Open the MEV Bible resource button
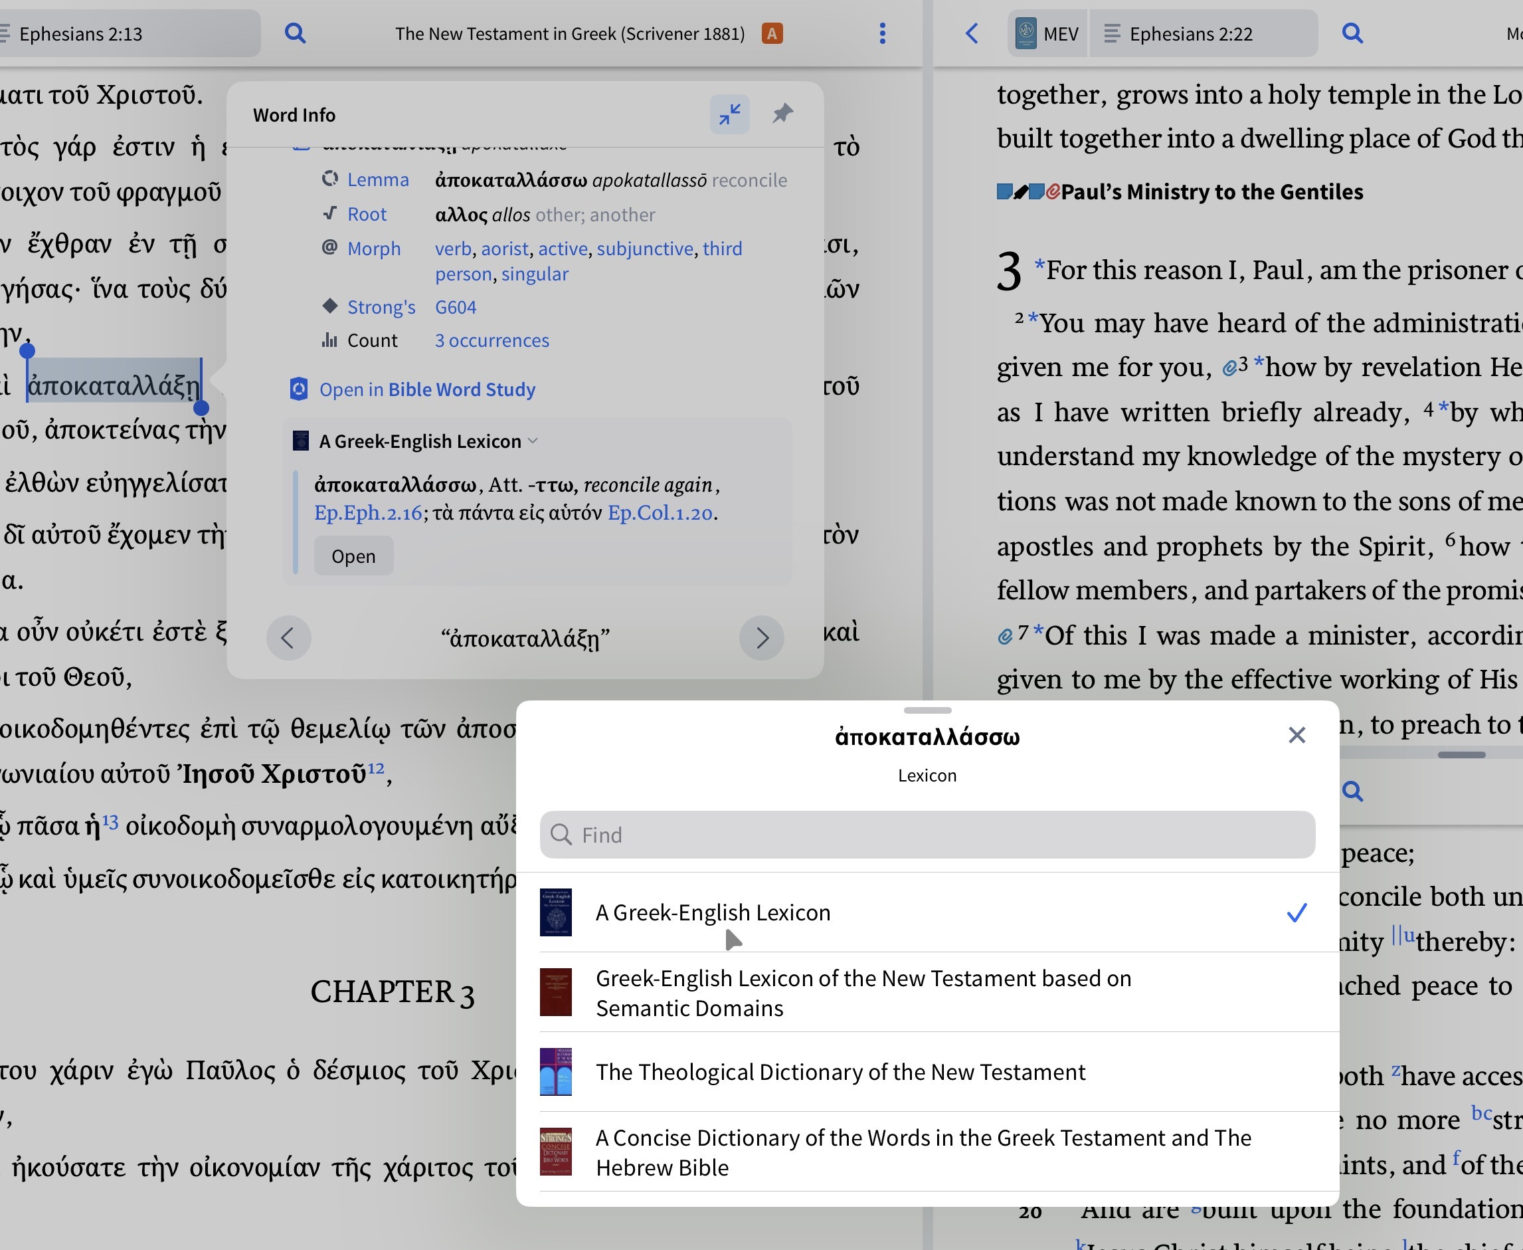Screen dimensions: 1523x1250 tap(1047, 33)
